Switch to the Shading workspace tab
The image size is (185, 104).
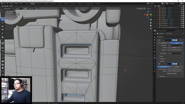tap(60, 4)
